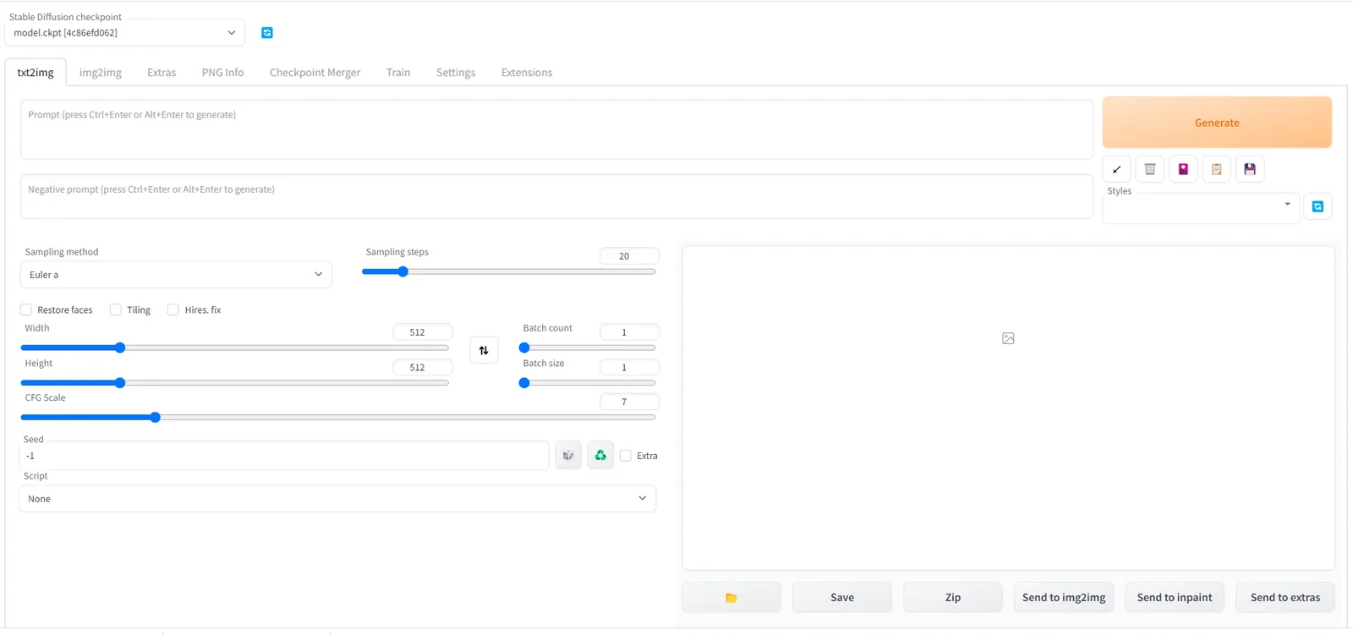Click the image placeholder icon in the output area
The height and width of the screenshot is (635, 1353).
pyautogui.click(x=1008, y=338)
